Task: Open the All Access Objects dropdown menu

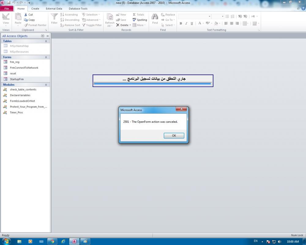Action: click(43, 36)
